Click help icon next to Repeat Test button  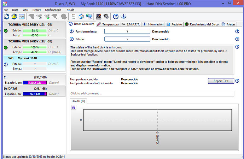click(237, 81)
